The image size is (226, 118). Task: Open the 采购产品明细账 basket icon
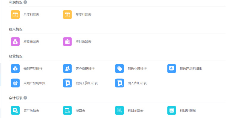[x=15, y=83]
